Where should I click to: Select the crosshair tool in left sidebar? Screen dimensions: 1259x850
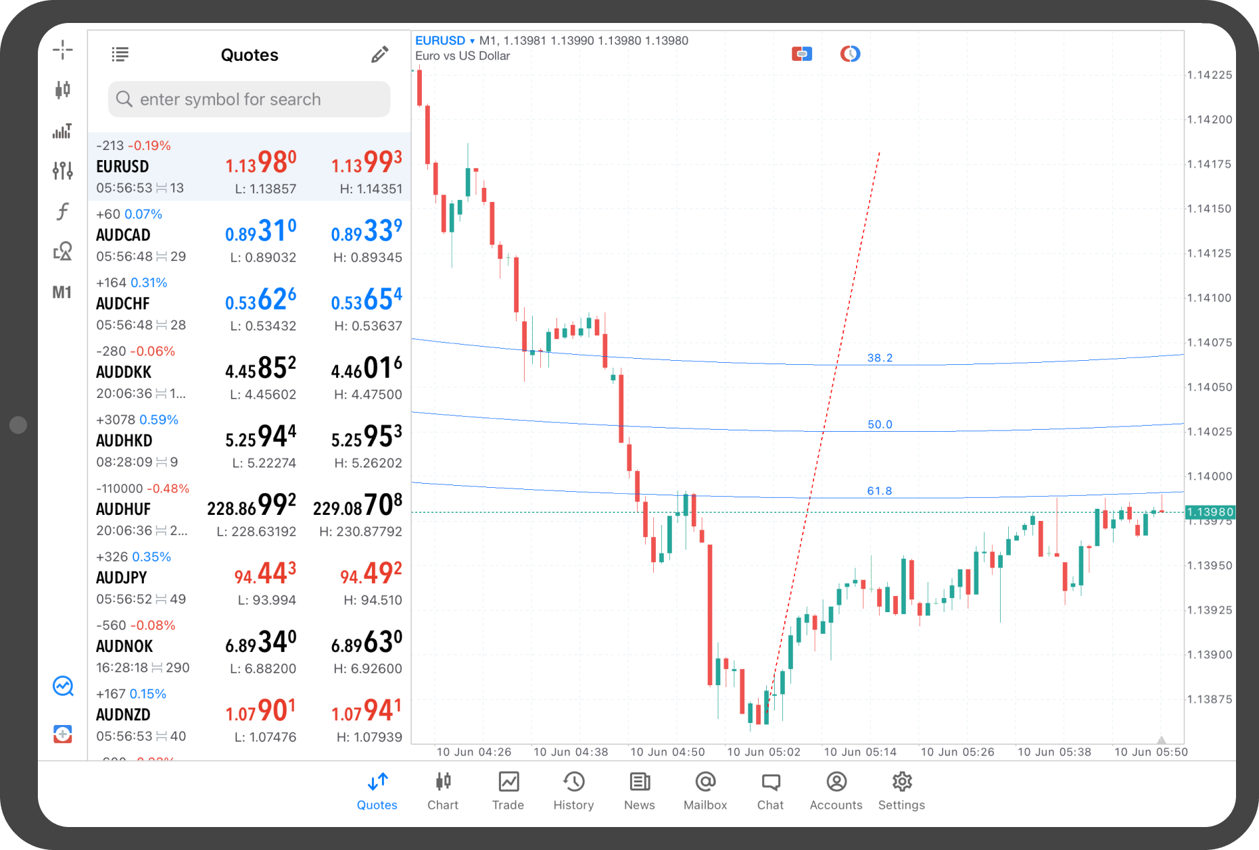click(x=62, y=49)
